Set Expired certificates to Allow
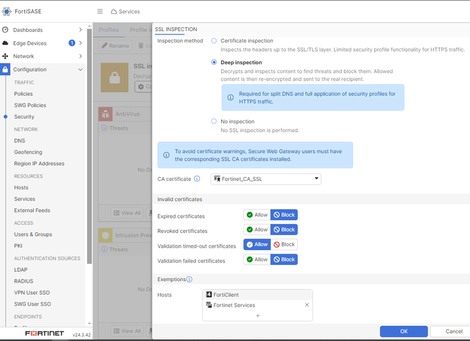 click(x=257, y=215)
